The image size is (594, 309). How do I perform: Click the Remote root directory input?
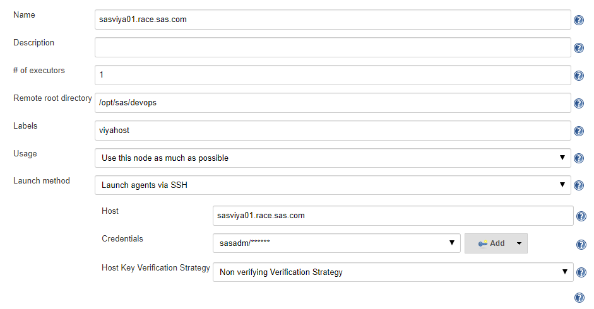tap(333, 103)
